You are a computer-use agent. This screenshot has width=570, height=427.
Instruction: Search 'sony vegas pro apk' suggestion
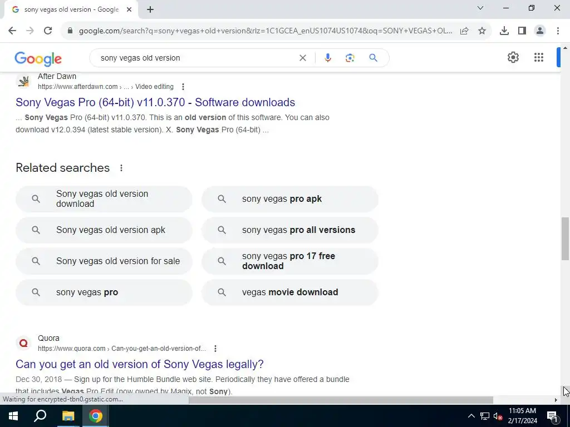point(289,198)
